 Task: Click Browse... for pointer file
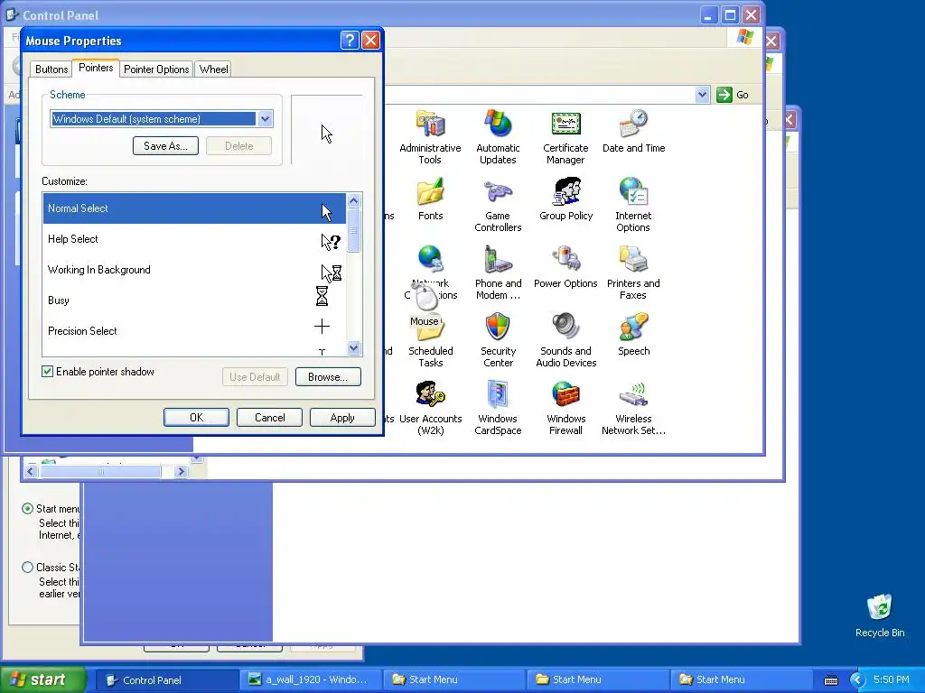pyautogui.click(x=328, y=377)
